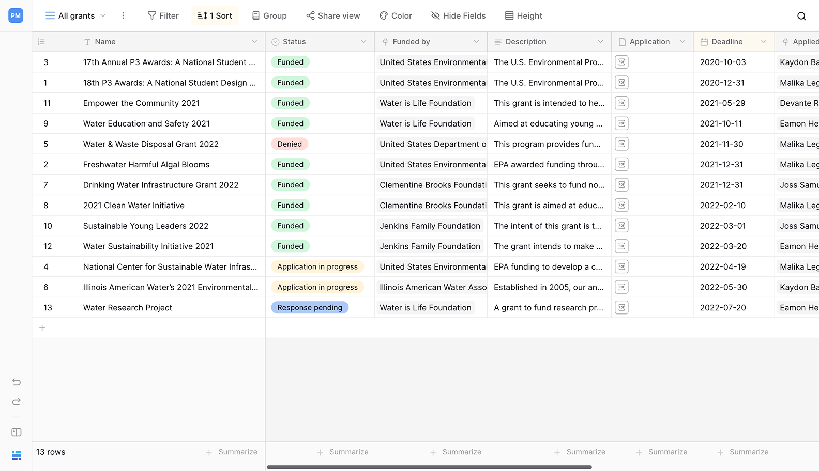Open the Status column dropdown arrow
Viewport: 819px width, 471px height.
coord(363,42)
